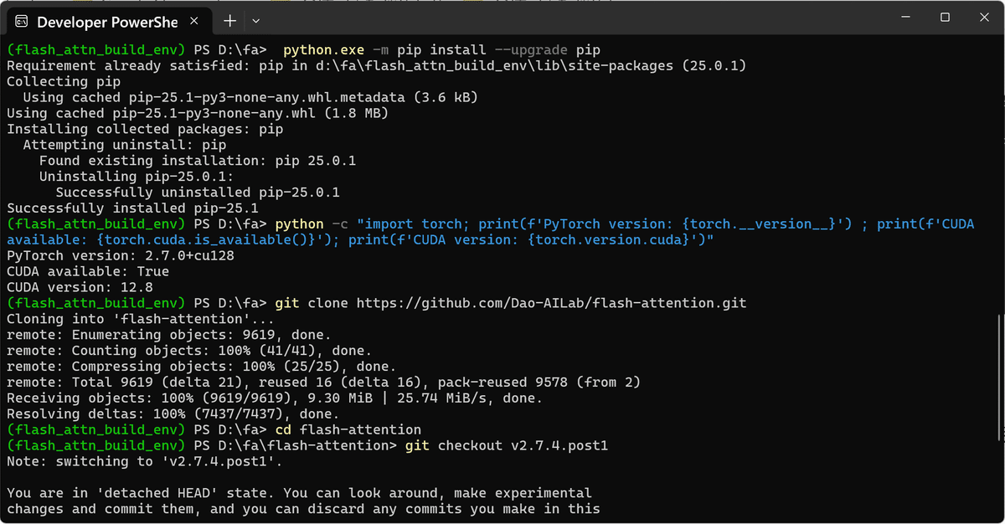Viewport: 1005px width, 524px height.
Task: Minimize the terminal window
Action: (x=904, y=18)
